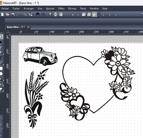This screenshot has width=143, height=138.
Task: Open the Bitmap menu
Action: (72, 9)
